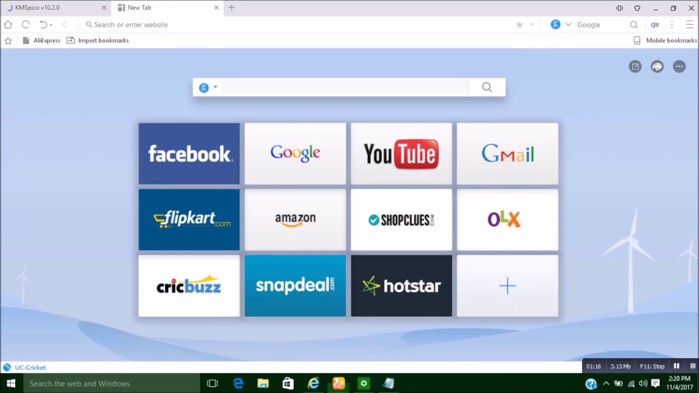This screenshot has width=699, height=393.
Task: Click the Windows taskbar search box
Action: pyautogui.click(x=111, y=384)
